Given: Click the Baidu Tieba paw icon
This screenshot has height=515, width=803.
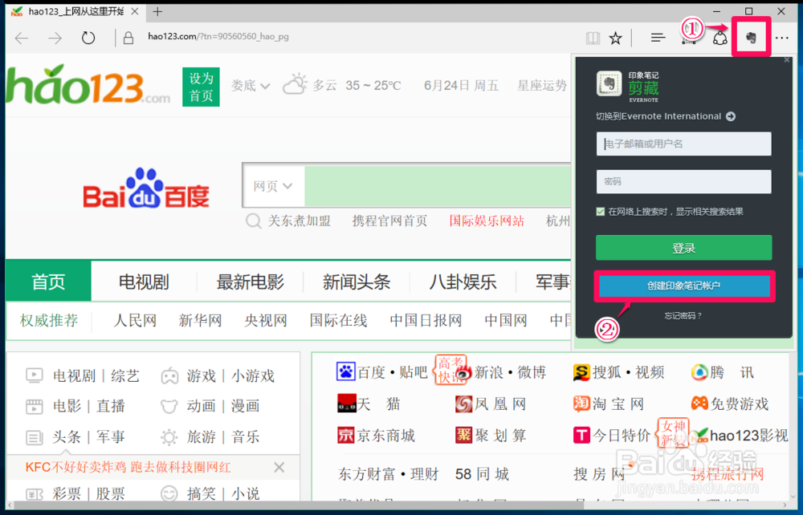Looking at the screenshot, I should point(345,371).
